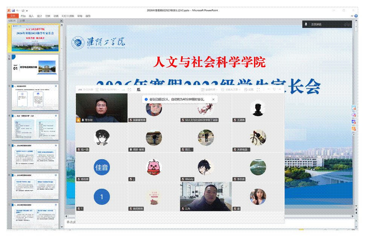Click 管永刚's video tile
Screen dimensions: 365x237
(101, 108)
